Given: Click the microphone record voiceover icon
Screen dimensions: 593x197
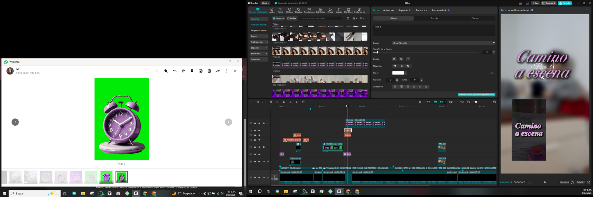Looking at the screenshot, I should coord(420,102).
